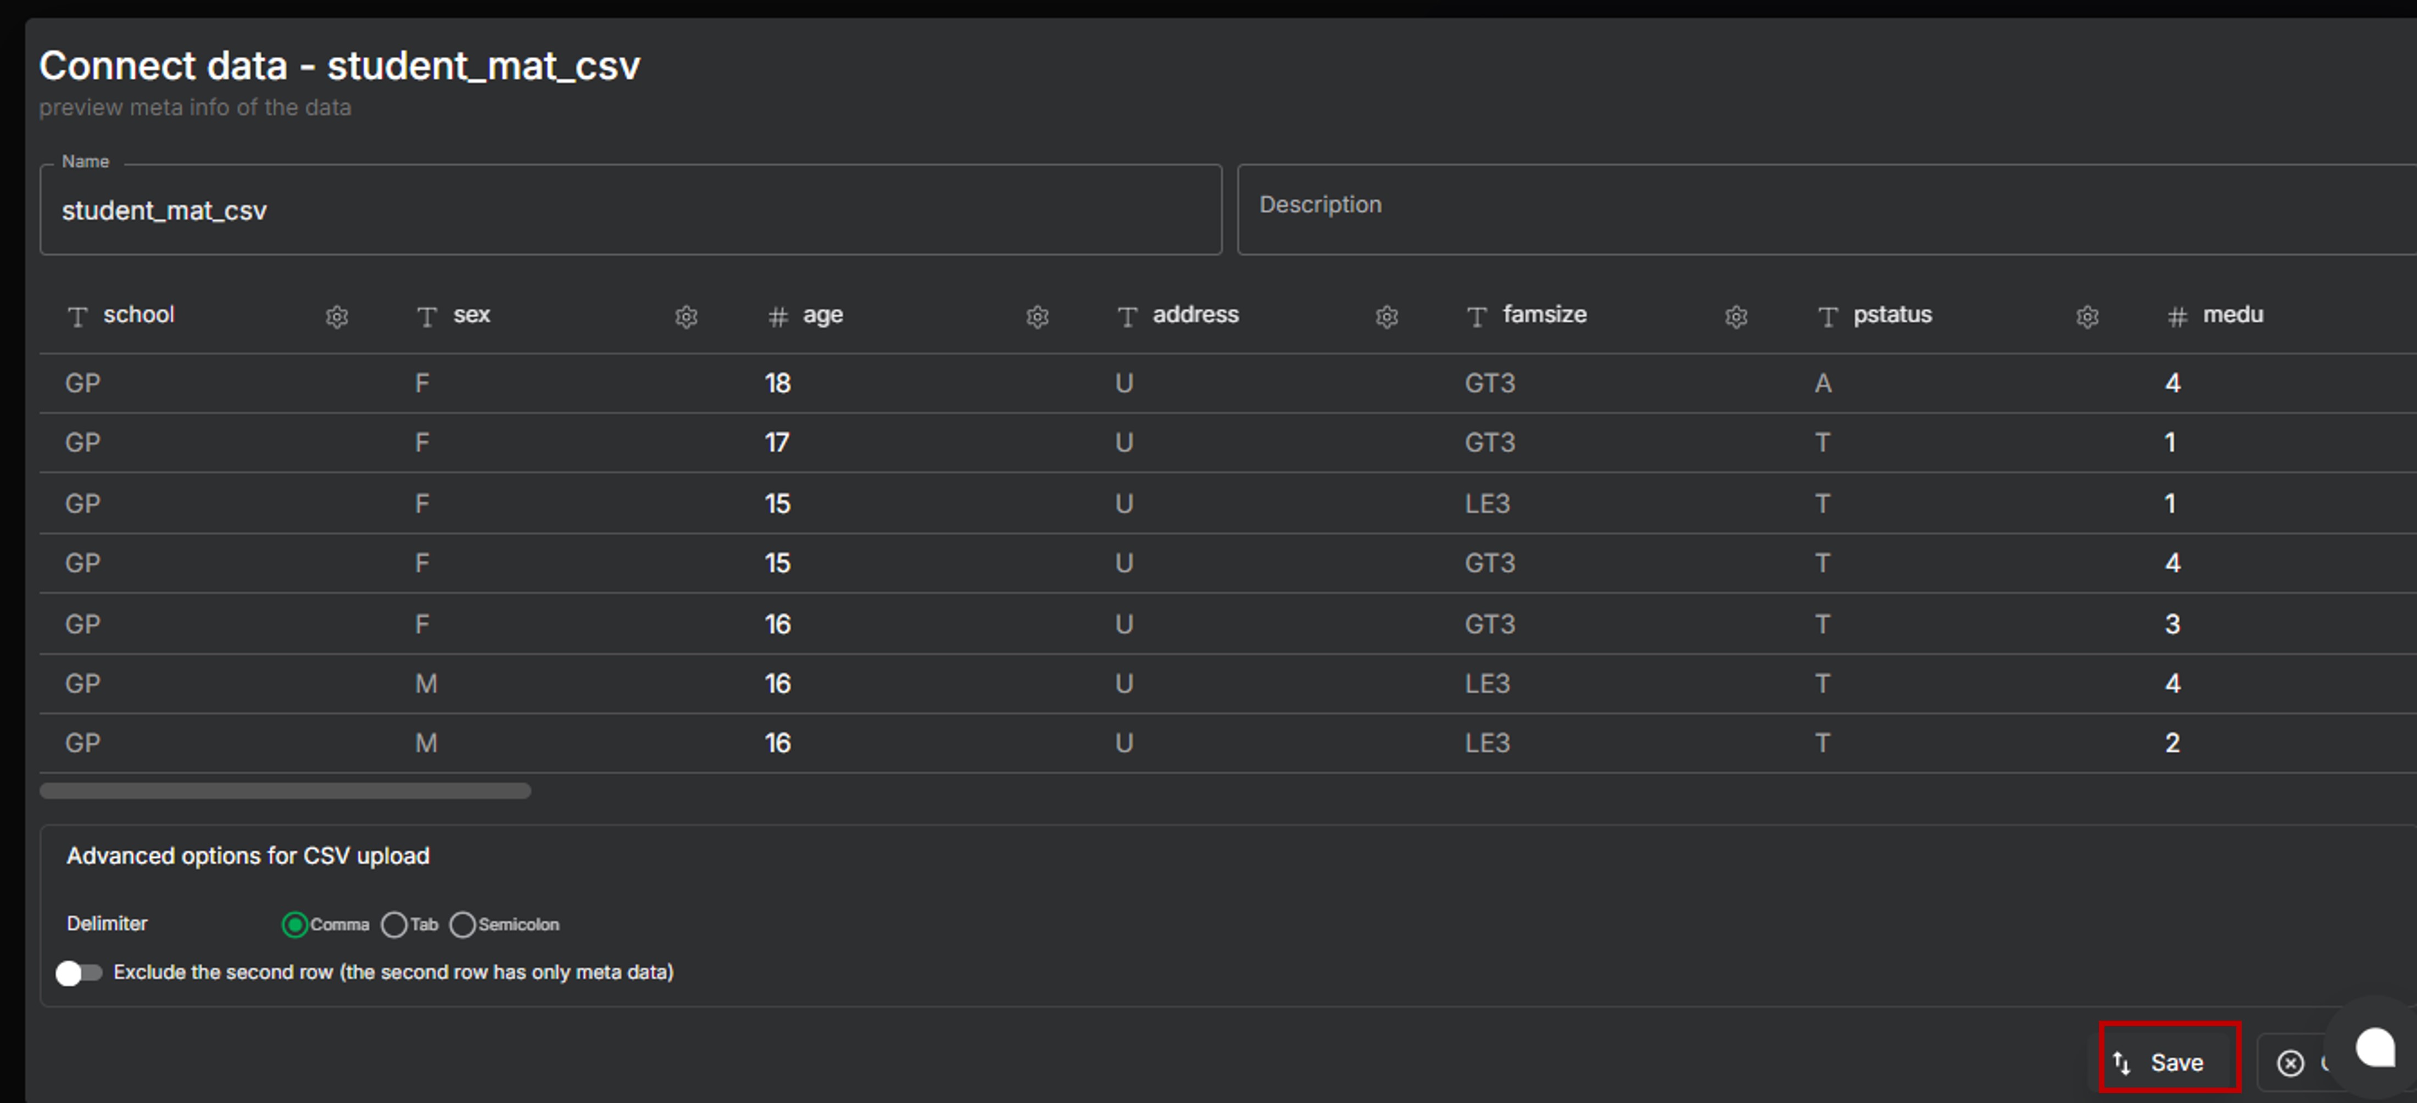Open pstatus column settings gear
2417x1103 pixels.
pyautogui.click(x=2087, y=317)
